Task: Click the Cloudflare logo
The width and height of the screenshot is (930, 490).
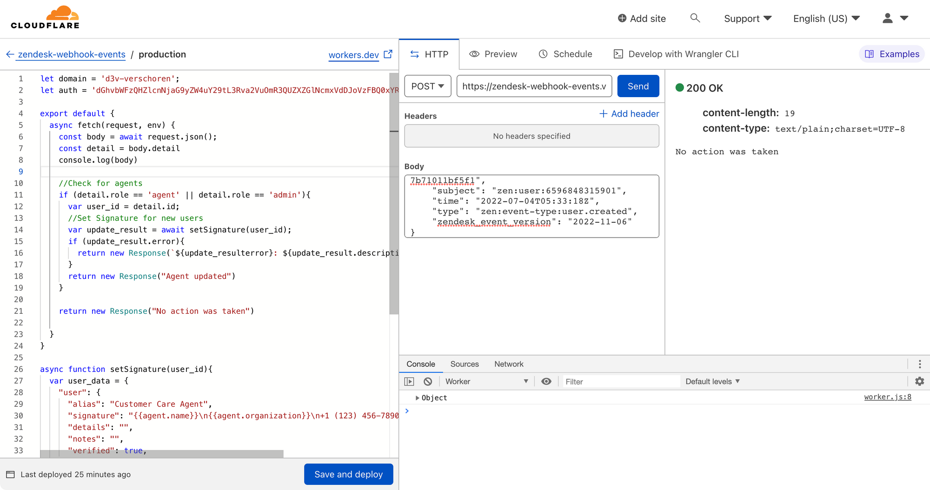Action: click(x=45, y=18)
